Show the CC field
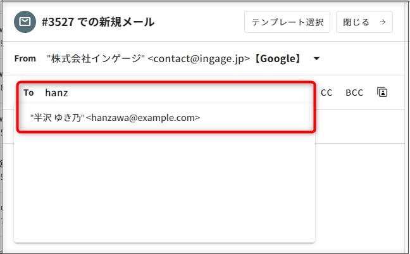 326,92
